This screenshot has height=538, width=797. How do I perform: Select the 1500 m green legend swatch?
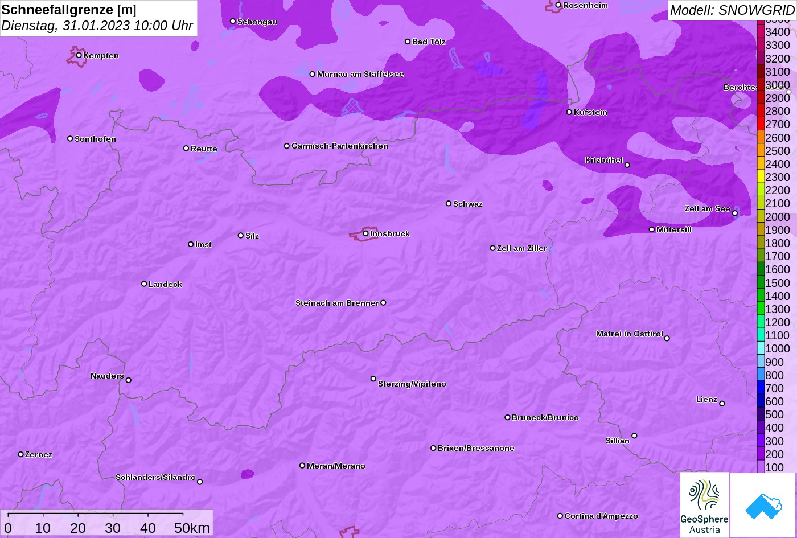[x=761, y=282]
